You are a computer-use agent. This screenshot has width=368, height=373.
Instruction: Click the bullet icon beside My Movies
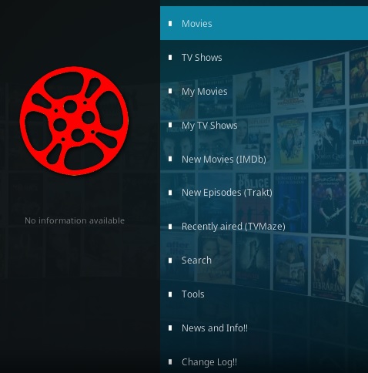point(170,91)
